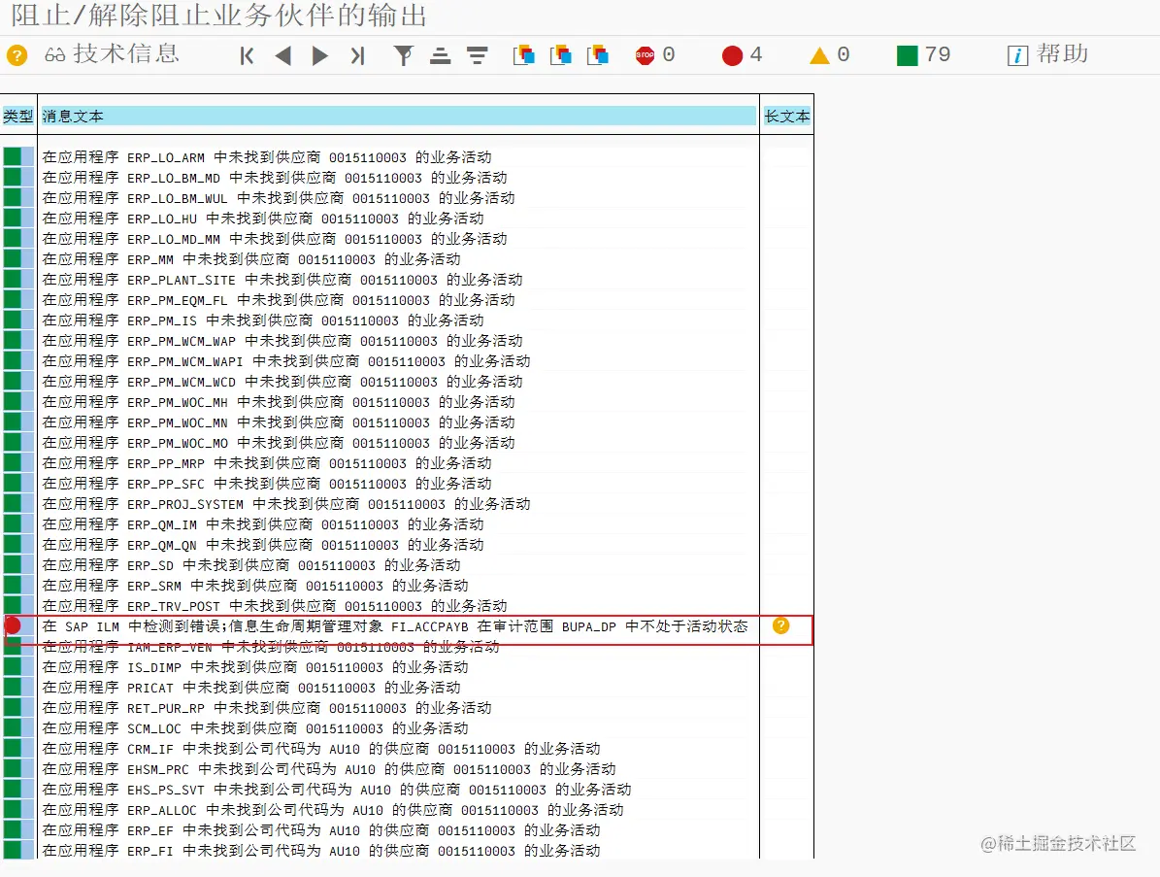Select row with ERP_ALLOC company code message
Viewport: 1160px width, 877px height.
coord(333,810)
